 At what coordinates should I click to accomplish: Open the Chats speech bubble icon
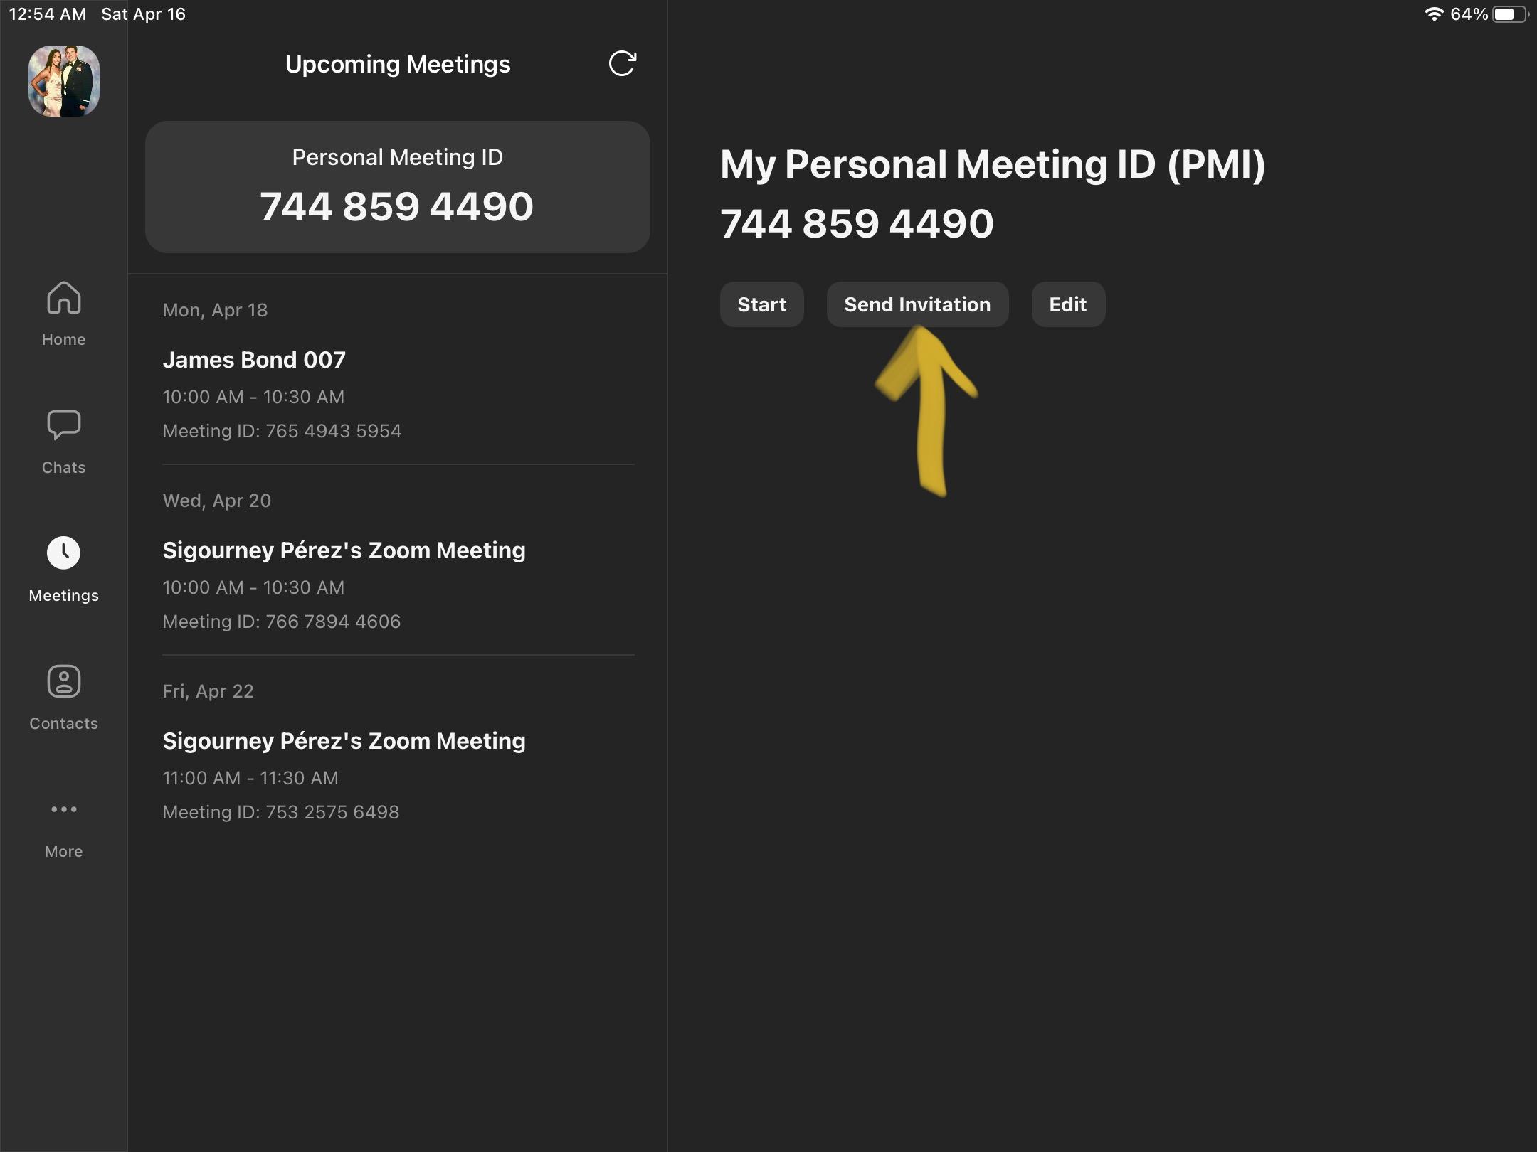point(63,425)
